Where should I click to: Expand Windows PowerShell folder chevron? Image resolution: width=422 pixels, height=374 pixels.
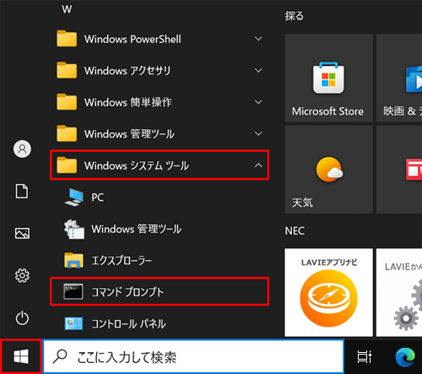(258, 39)
